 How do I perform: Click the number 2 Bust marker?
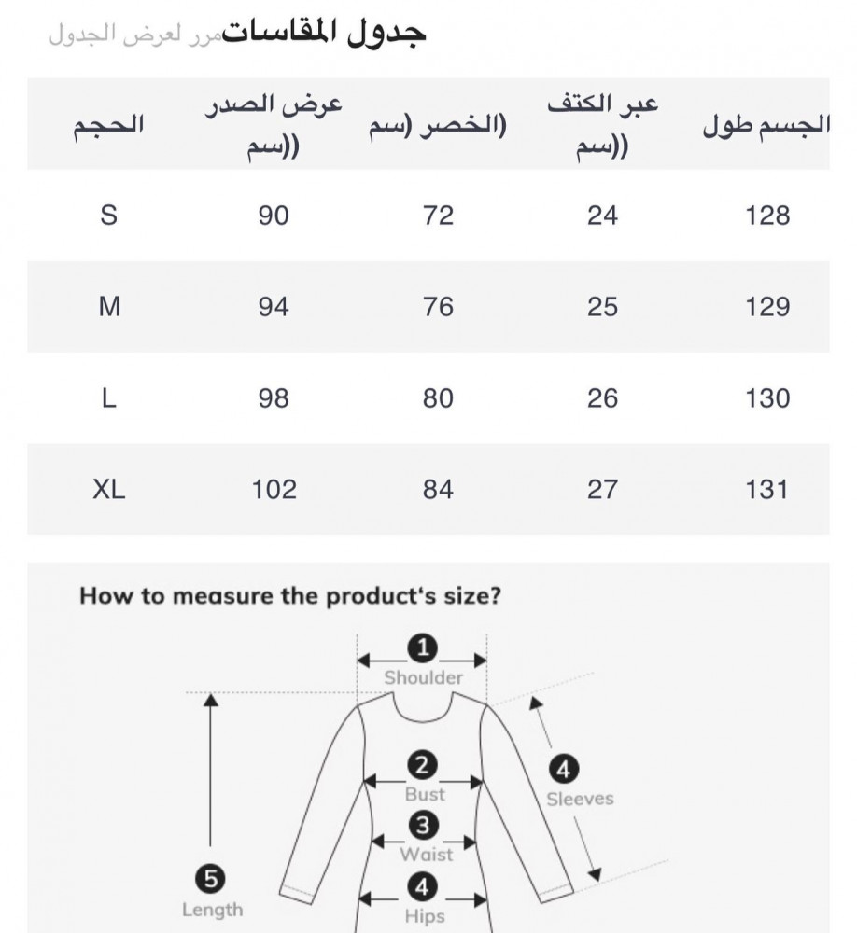(x=423, y=766)
